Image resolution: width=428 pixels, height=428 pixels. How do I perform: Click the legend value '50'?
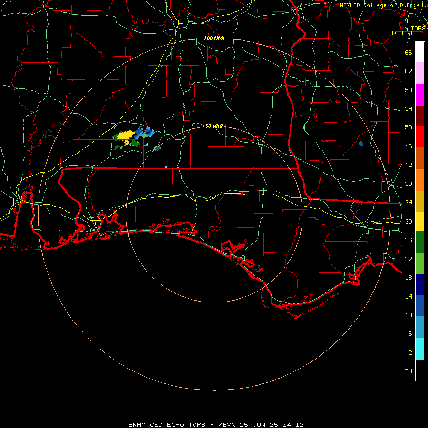(x=409, y=127)
